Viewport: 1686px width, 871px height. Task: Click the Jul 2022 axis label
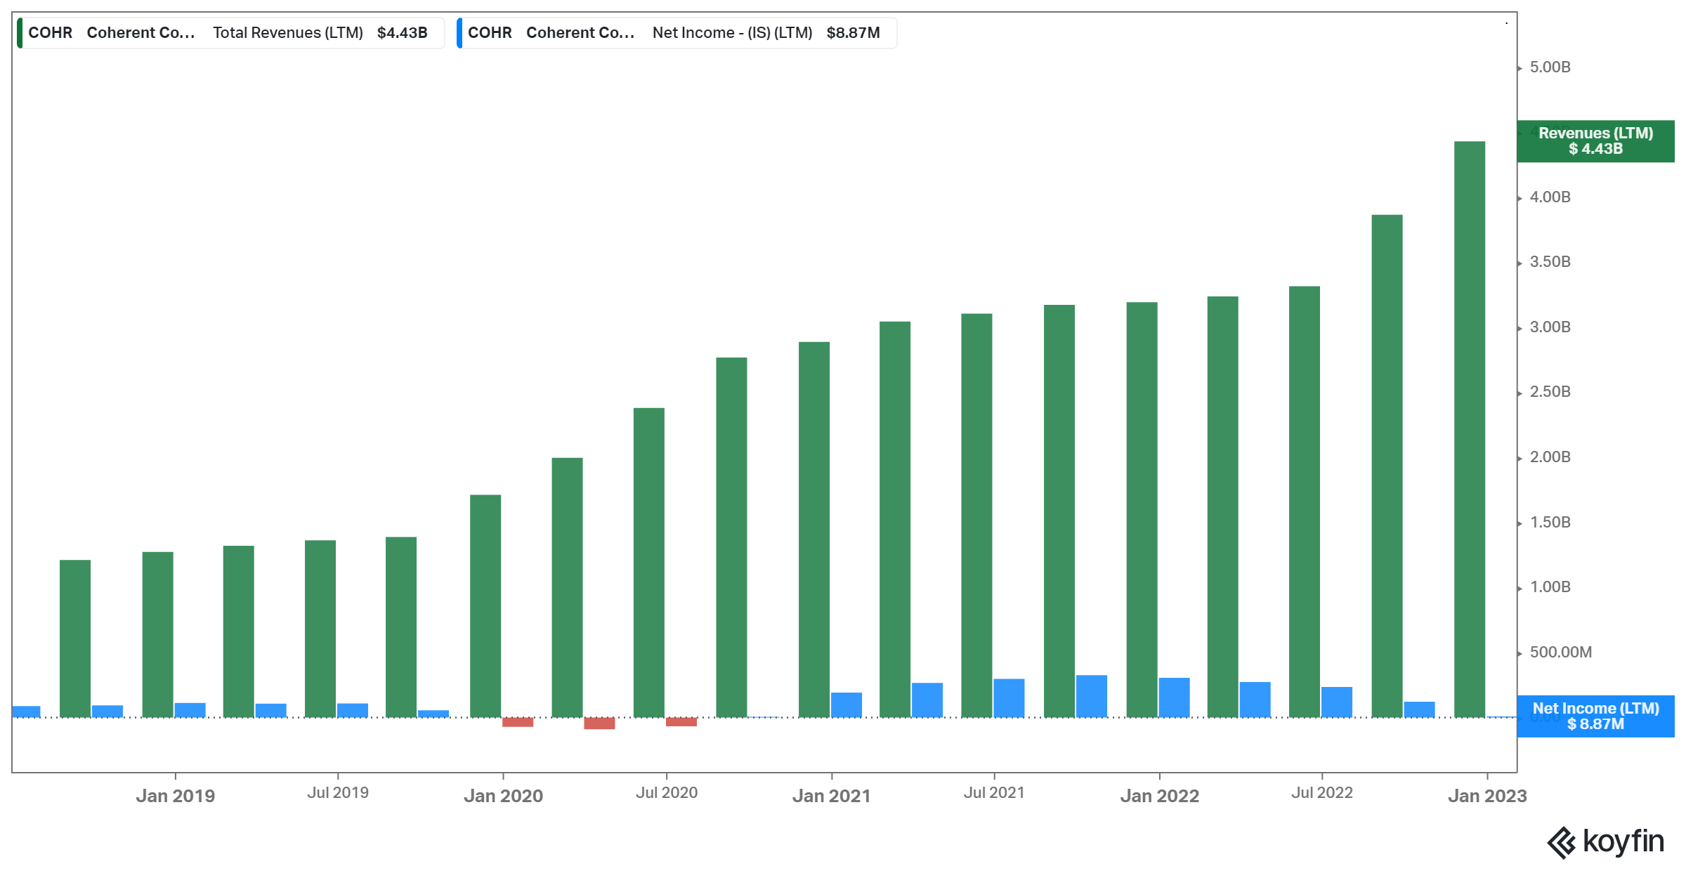point(1321,793)
